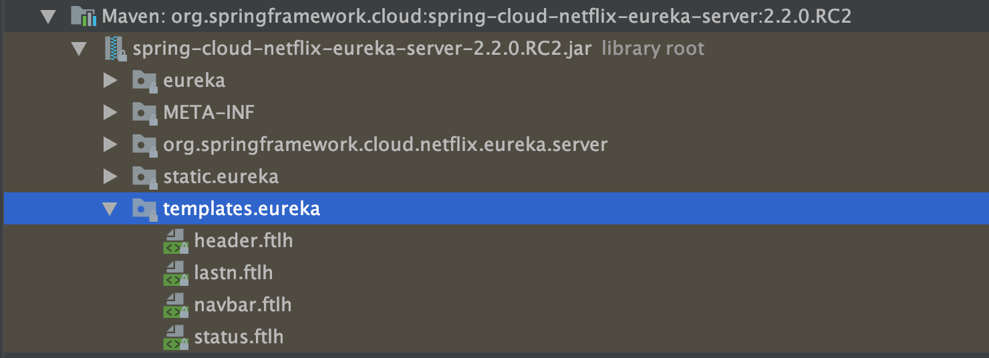Select the org.springframework.cloud.netflix.eureka.server package label
Image resolution: width=989 pixels, height=358 pixels.
(385, 144)
